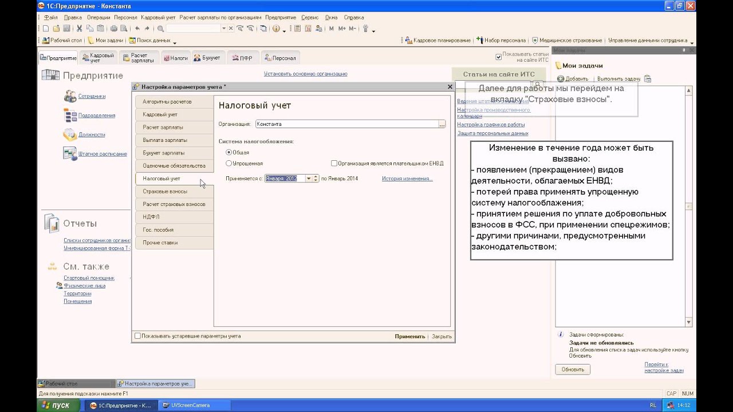Click the Применить button

[410, 336]
